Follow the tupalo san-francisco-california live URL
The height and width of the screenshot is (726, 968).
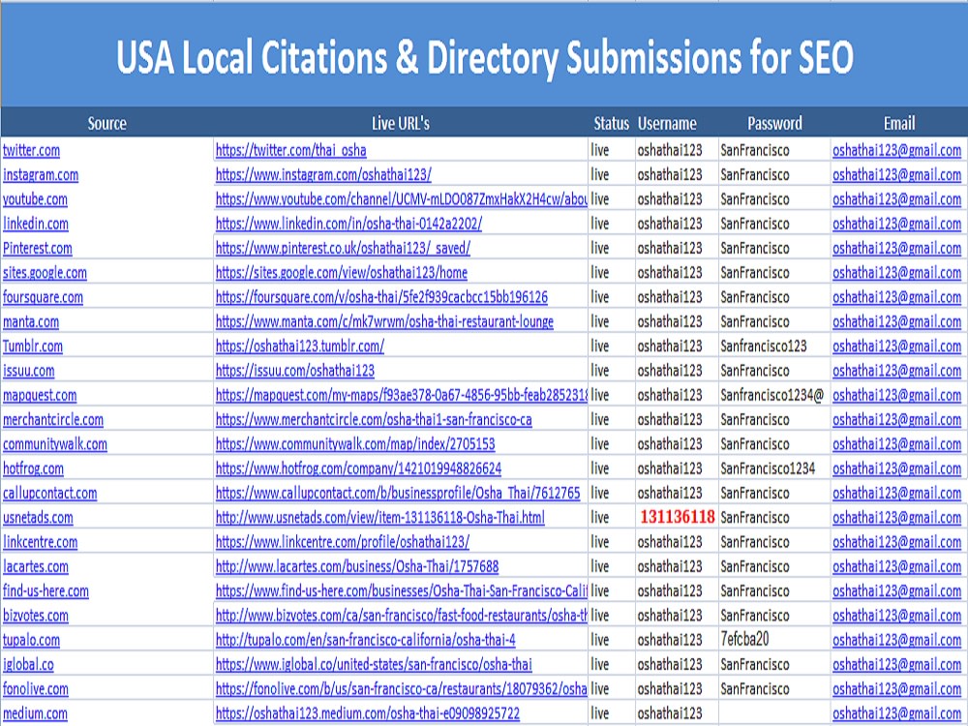366,640
